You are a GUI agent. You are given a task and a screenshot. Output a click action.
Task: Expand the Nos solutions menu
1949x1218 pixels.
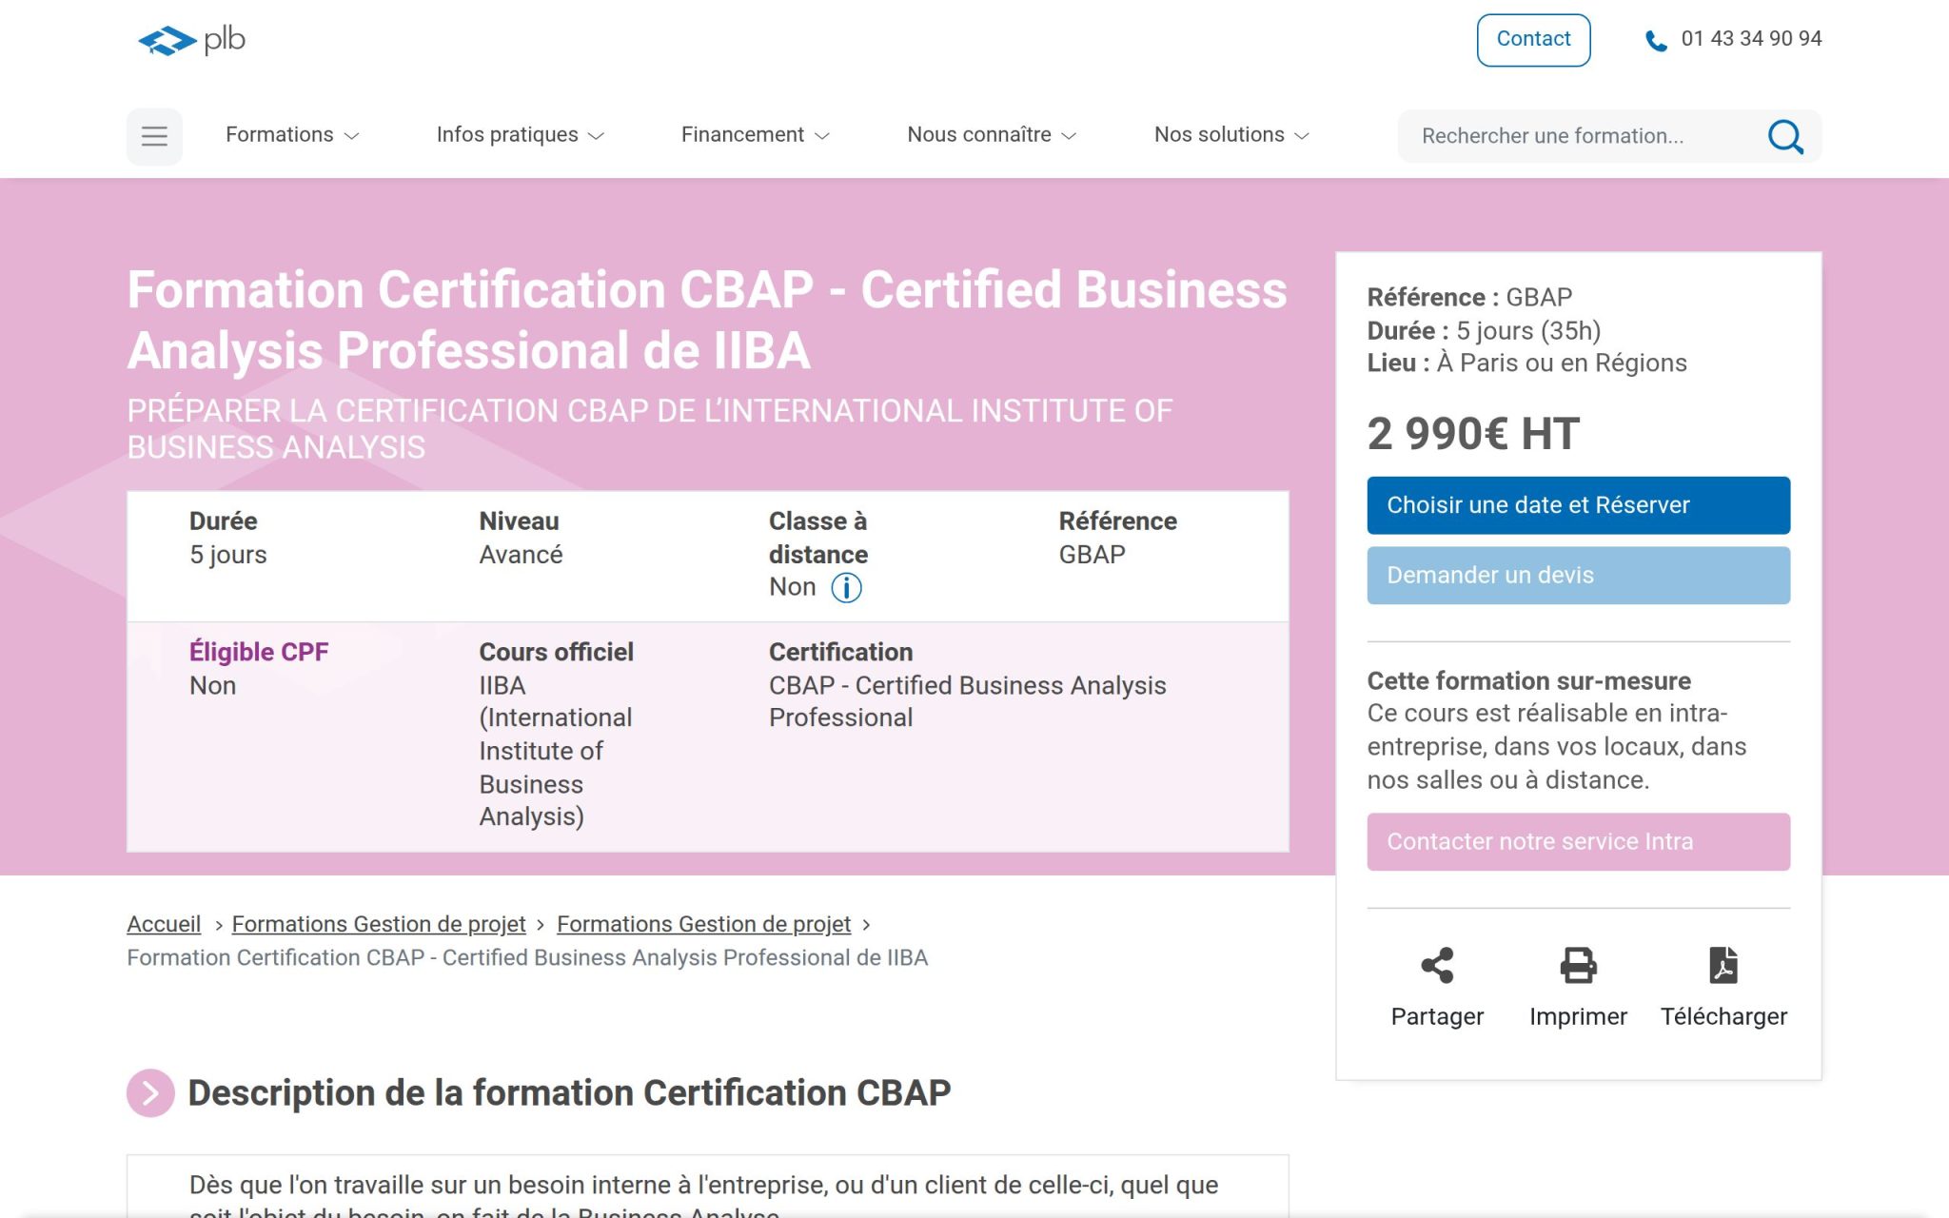pos(1231,135)
